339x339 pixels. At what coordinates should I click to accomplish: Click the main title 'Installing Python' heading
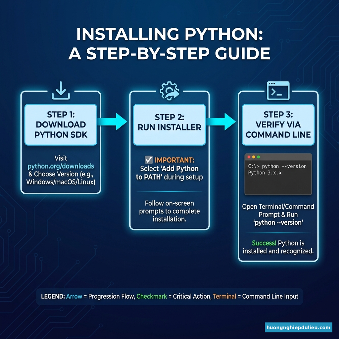click(169, 34)
